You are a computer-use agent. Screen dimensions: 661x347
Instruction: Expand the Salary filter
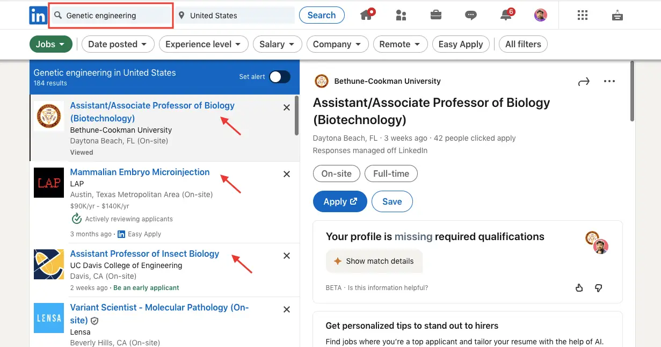277,44
